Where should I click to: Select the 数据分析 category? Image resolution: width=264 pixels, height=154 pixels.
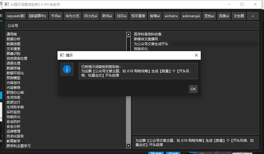(x=13, y=39)
